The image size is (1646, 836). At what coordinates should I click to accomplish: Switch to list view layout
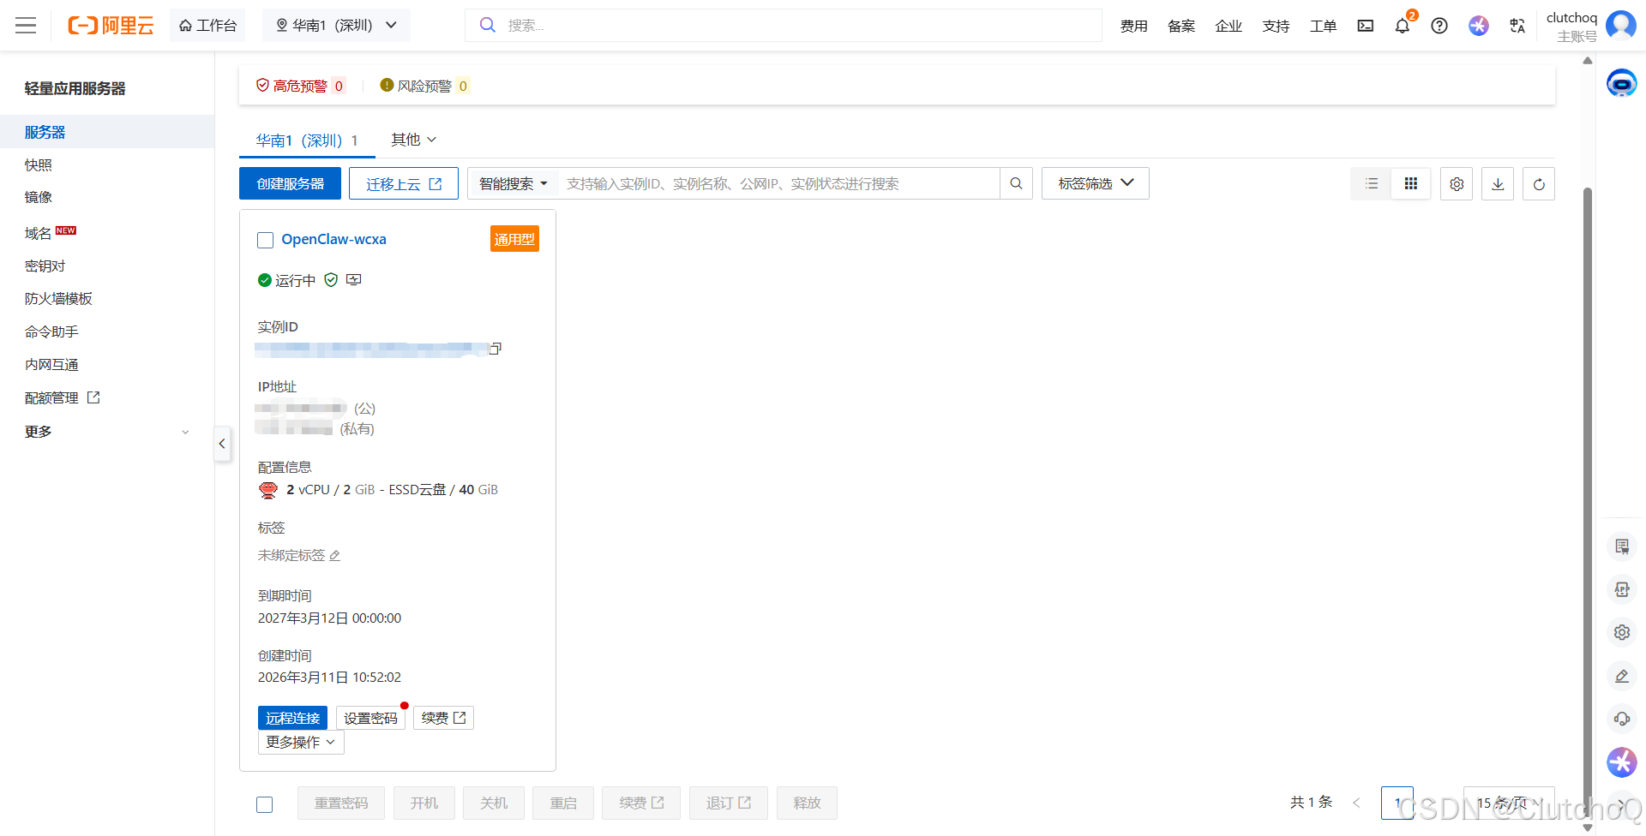pyautogui.click(x=1372, y=183)
